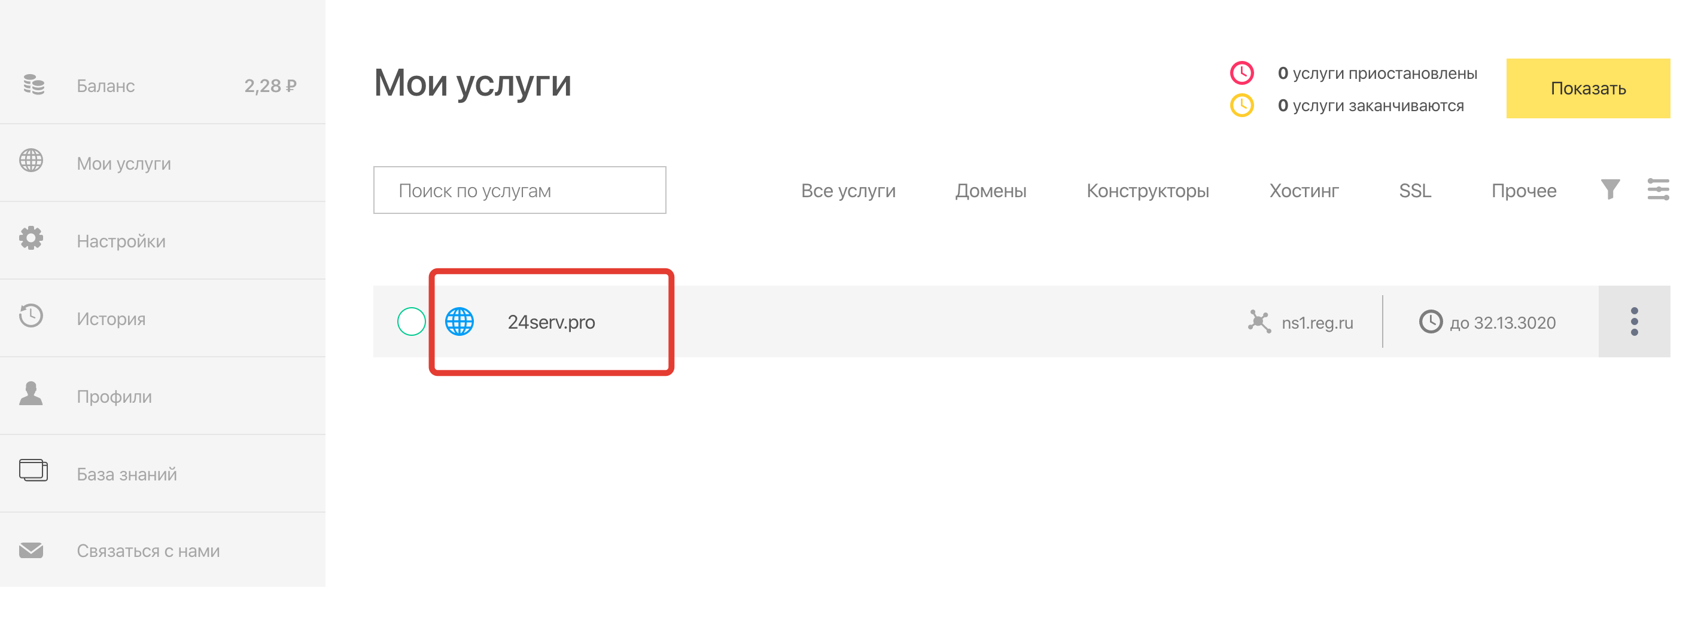Open the Конструкторы tab

coord(1147,191)
